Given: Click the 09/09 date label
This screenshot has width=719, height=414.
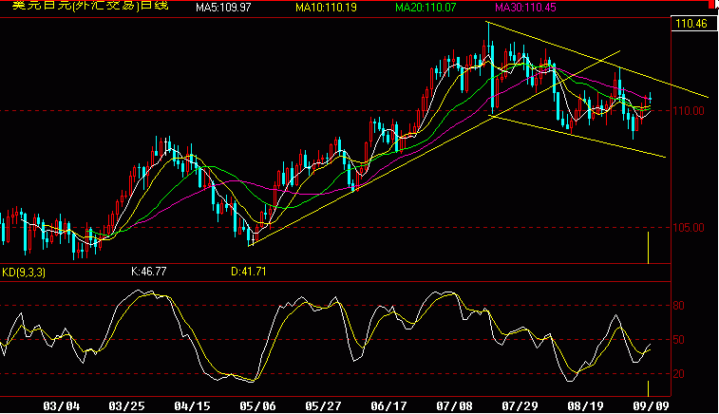Looking at the screenshot, I should click(652, 405).
